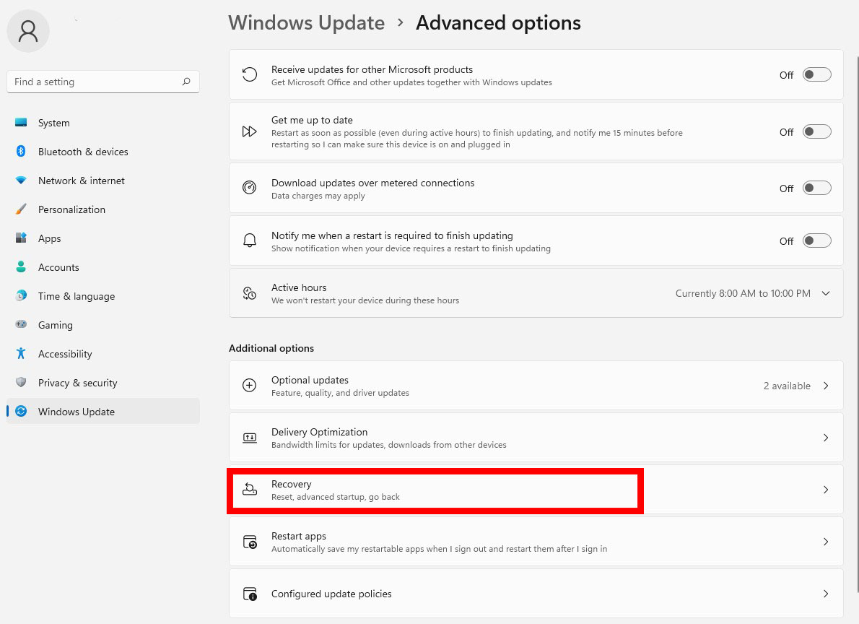Image resolution: width=859 pixels, height=624 pixels.
Task: Click Configured update policies chevron arrow
Action: [826, 594]
